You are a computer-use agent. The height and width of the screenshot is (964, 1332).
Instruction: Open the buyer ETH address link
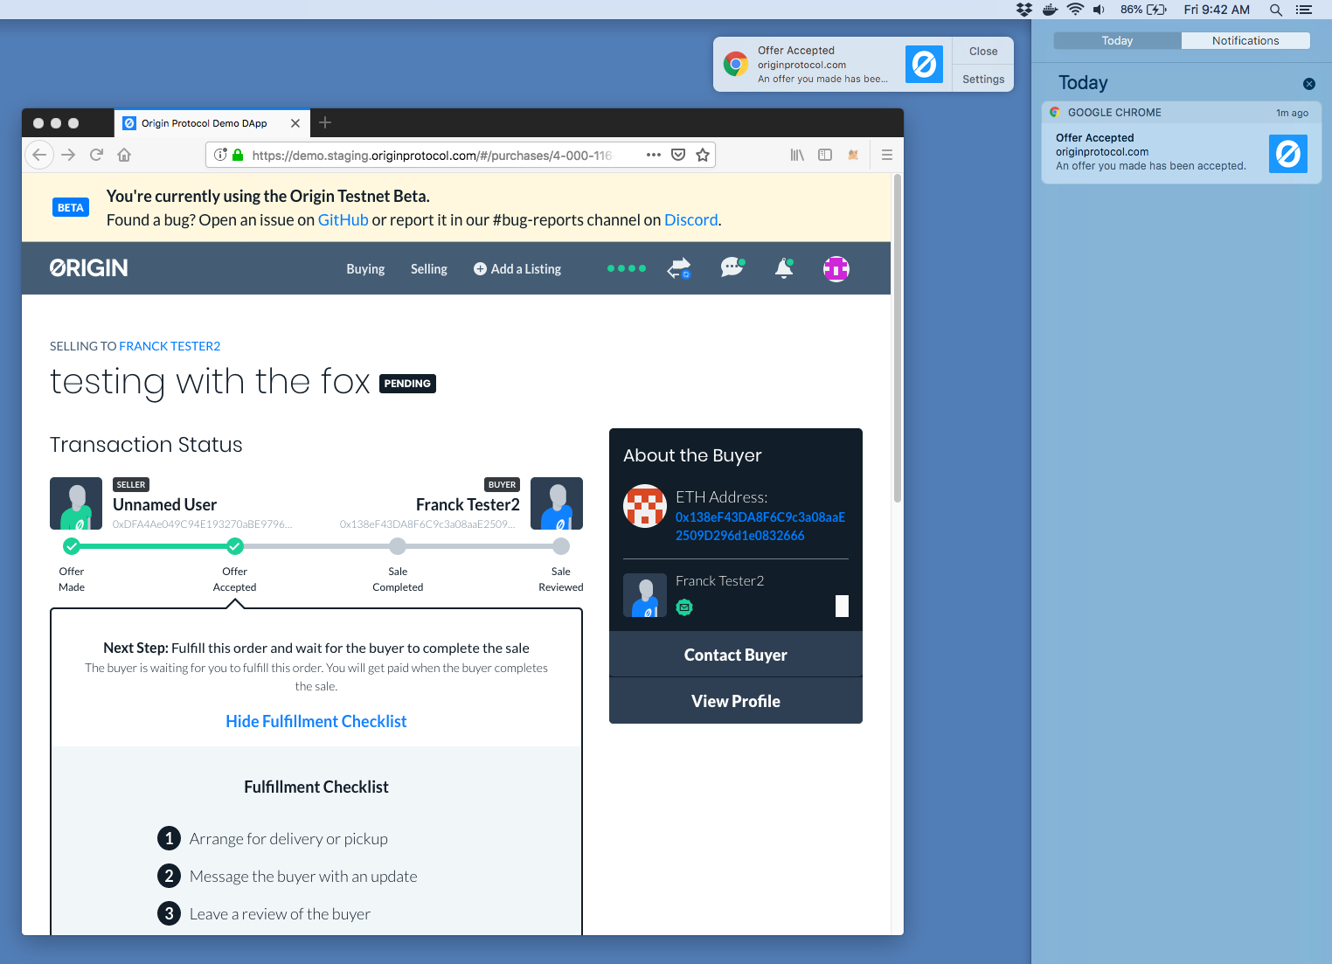[760, 526]
